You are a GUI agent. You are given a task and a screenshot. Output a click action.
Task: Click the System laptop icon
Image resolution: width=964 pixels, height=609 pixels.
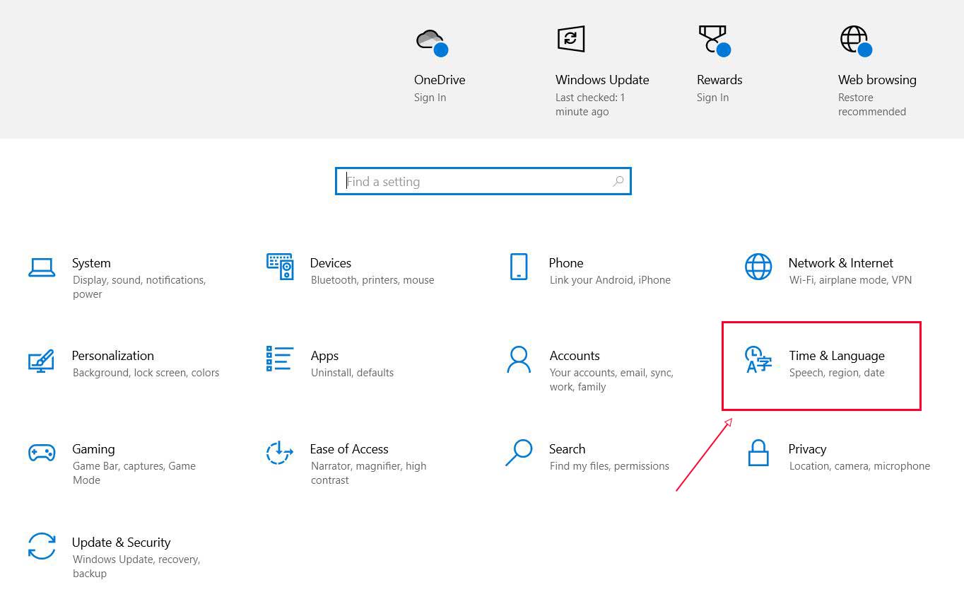(42, 267)
